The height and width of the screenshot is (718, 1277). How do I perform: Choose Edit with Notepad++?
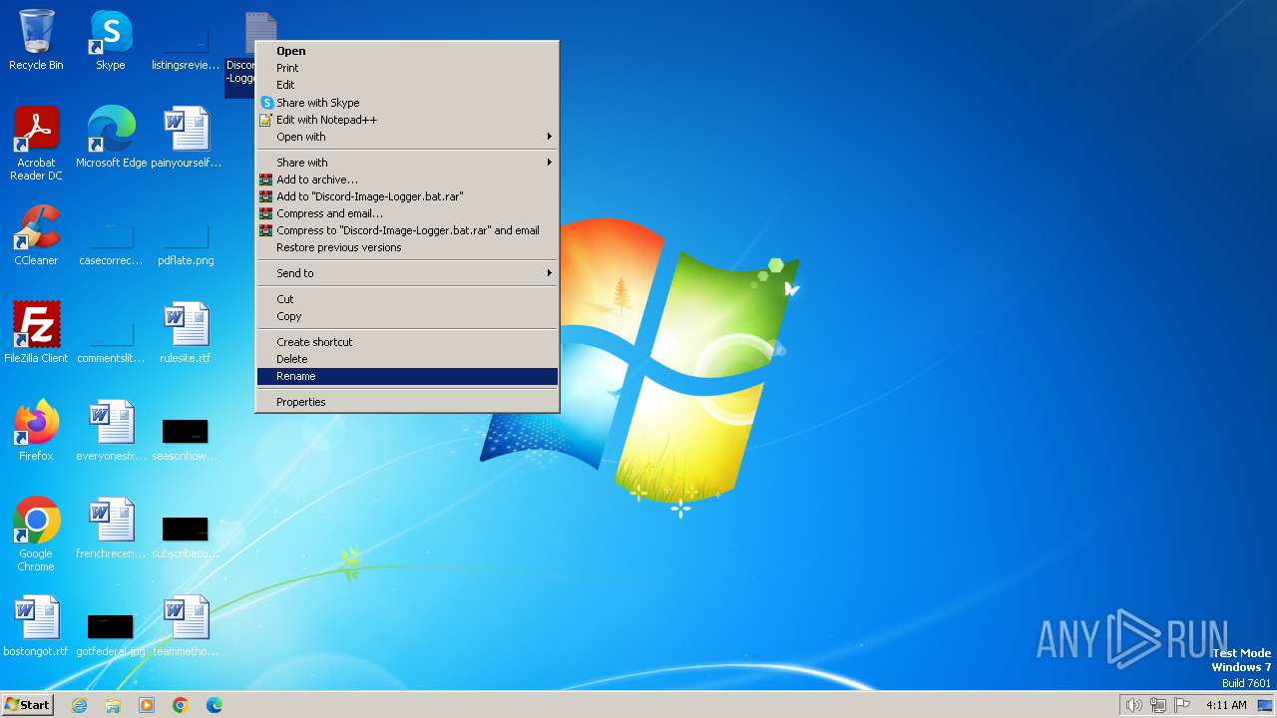(407, 120)
